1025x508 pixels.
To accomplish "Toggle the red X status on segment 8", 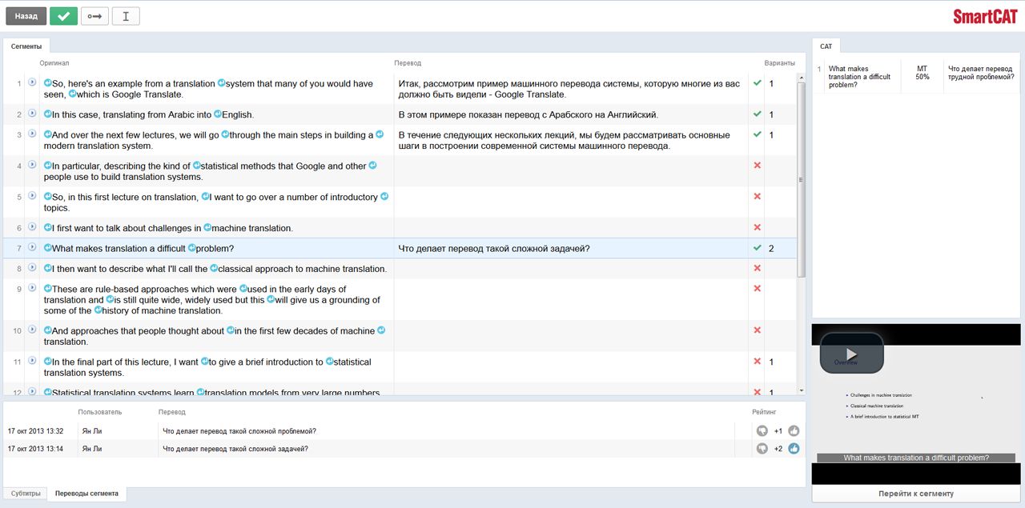I will (x=757, y=269).
